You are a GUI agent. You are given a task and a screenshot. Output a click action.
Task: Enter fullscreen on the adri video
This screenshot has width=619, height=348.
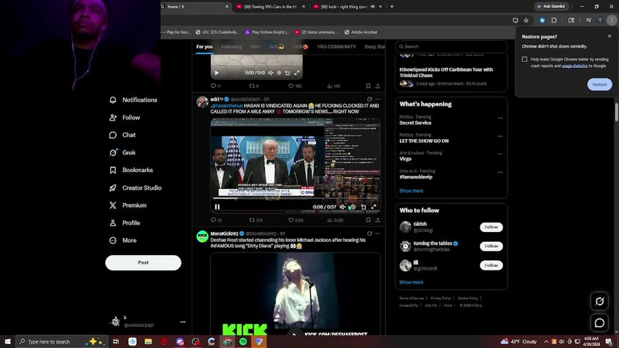(373, 207)
